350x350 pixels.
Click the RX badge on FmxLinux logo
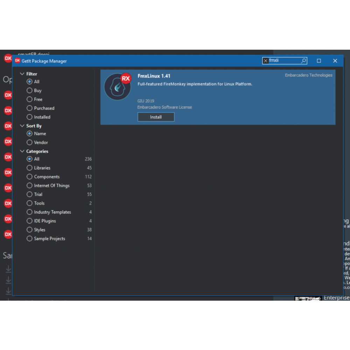click(126, 78)
